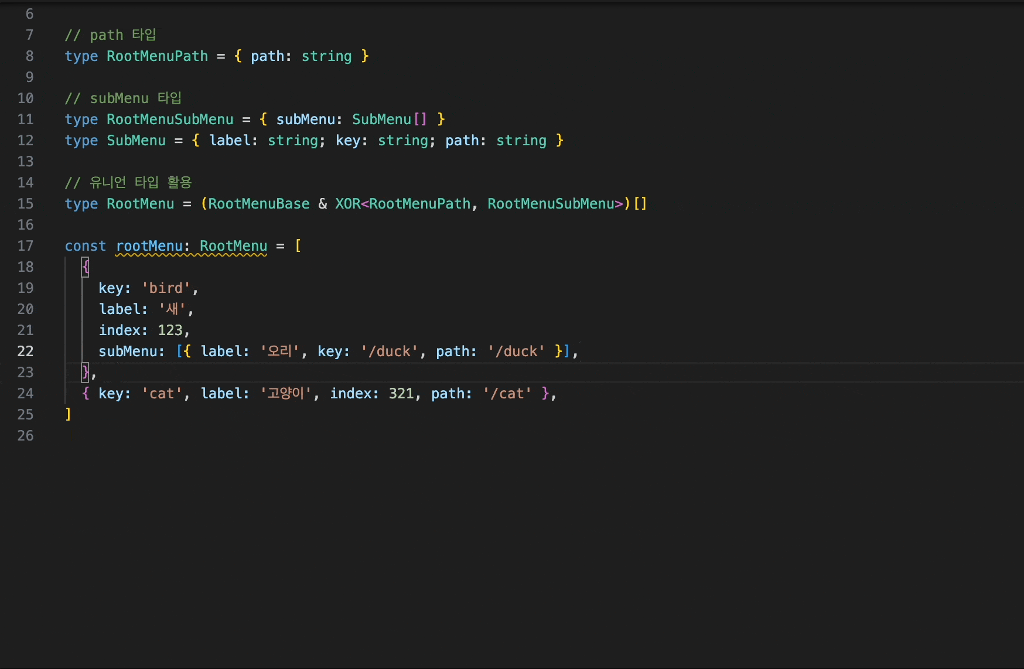Click the '// path 타입' comment
This screenshot has height=669, width=1024.
pyautogui.click(x=110, y=35)
